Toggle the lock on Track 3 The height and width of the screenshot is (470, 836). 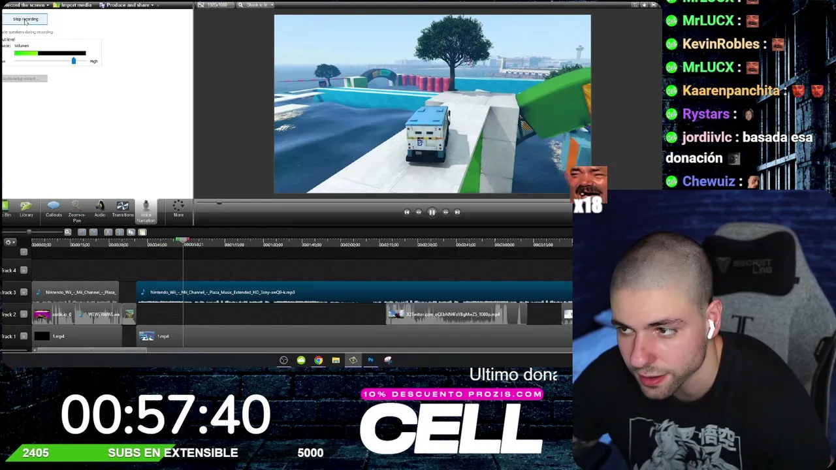coord(24,292)
